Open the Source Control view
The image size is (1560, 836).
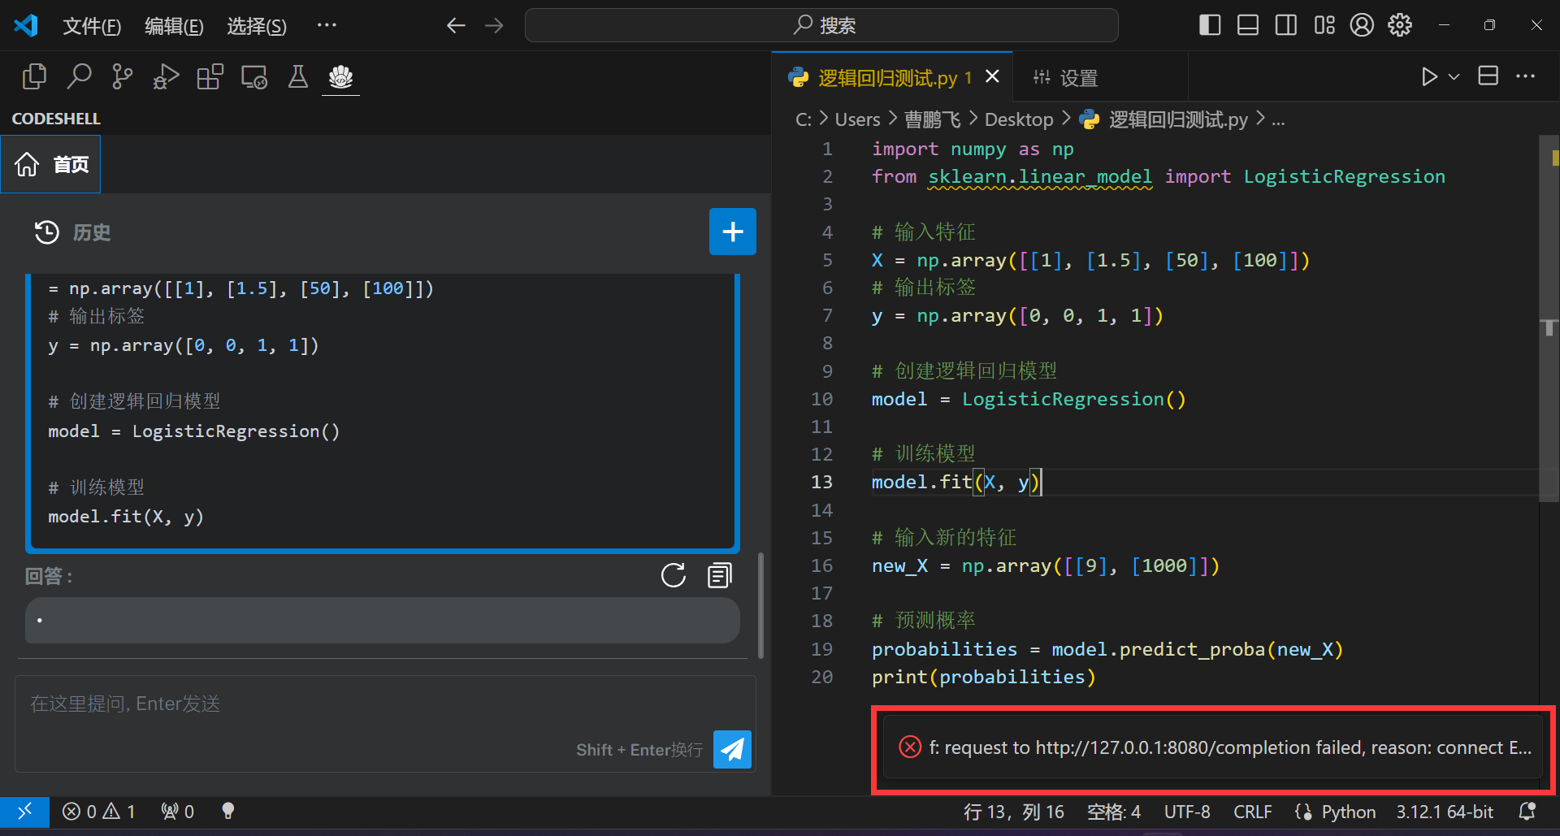(122, 77)
